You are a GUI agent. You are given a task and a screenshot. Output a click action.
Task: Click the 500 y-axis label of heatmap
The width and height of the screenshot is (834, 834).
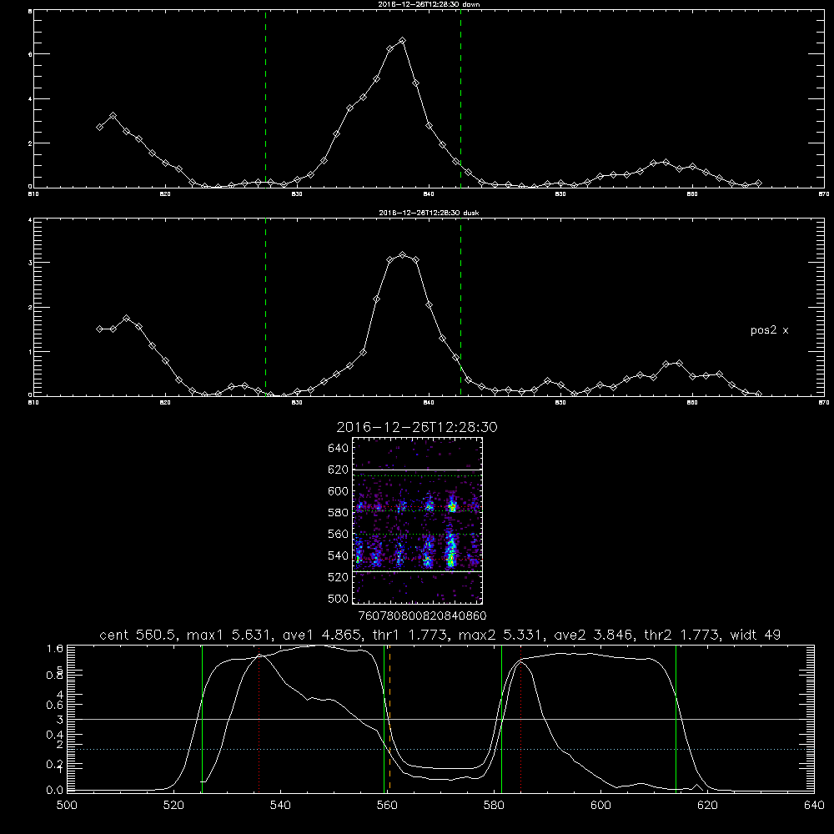(x=339, y=598)
